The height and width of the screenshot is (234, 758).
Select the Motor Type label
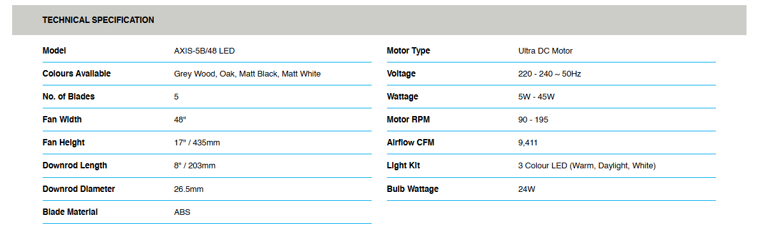pyautogui.click(x=408, y=51)
